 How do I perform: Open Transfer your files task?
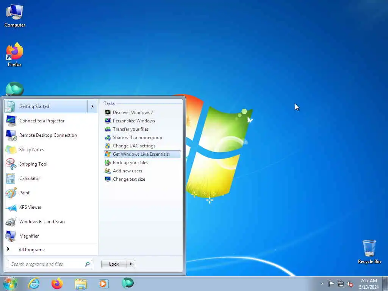(142, 129)
